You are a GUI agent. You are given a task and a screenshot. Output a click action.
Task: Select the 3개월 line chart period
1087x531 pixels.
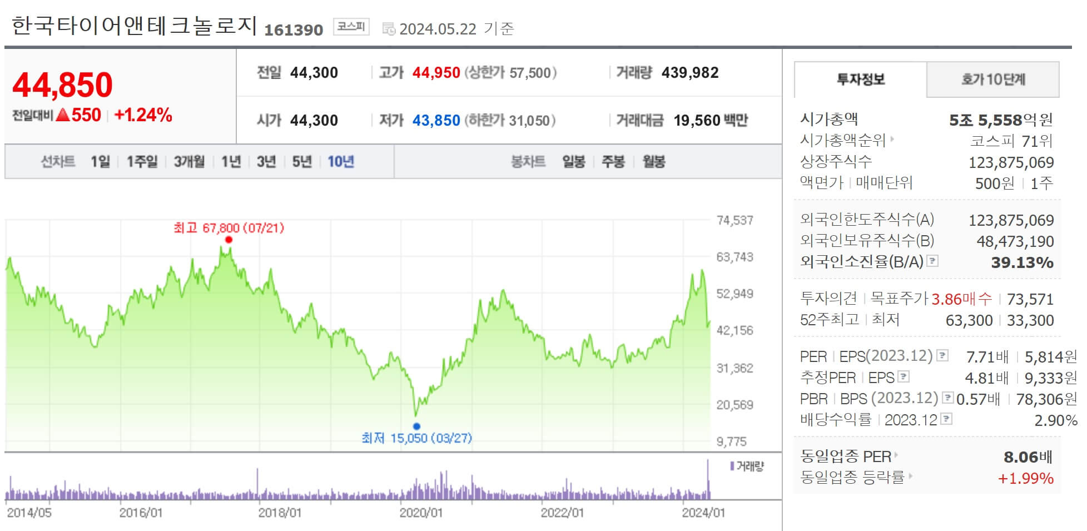189,162
